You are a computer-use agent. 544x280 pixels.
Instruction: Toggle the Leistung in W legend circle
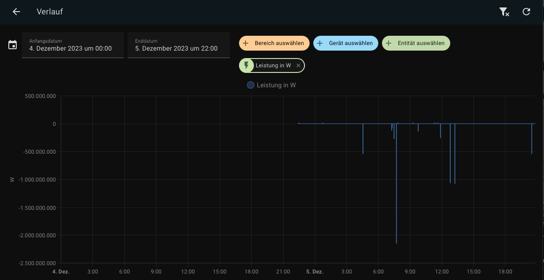(251, 85)
